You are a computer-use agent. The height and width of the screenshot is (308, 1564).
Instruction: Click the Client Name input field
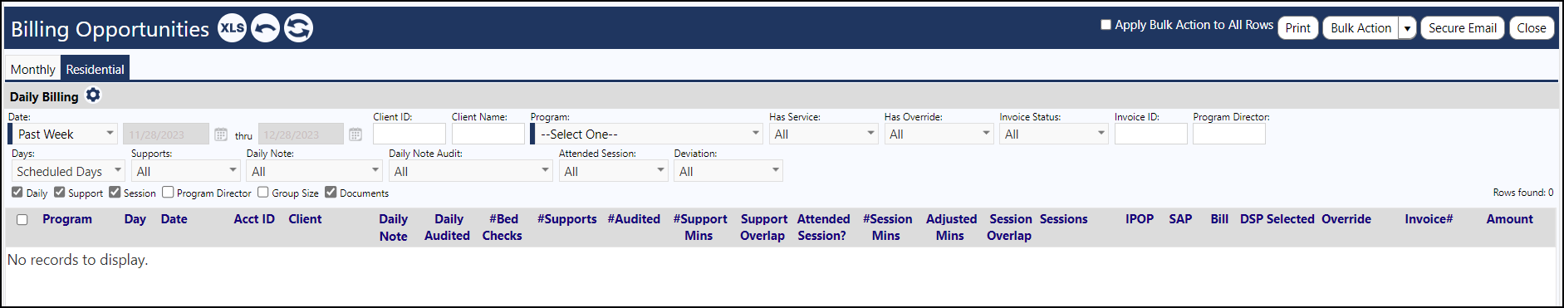pos(488,134)
